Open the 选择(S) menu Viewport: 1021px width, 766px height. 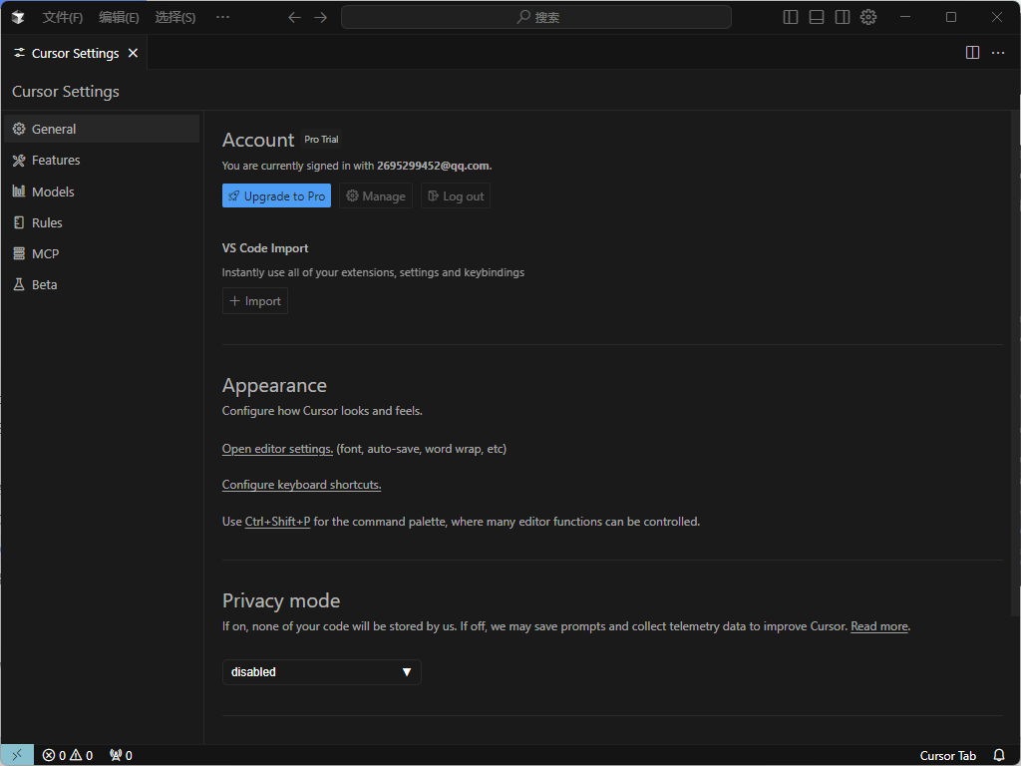click(x=174, y=18)
